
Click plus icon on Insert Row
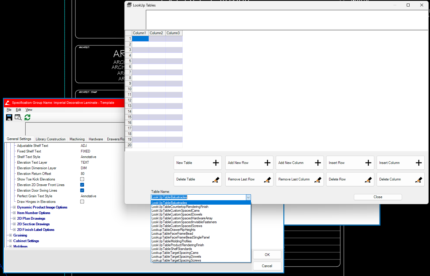(x=368, y=163)
